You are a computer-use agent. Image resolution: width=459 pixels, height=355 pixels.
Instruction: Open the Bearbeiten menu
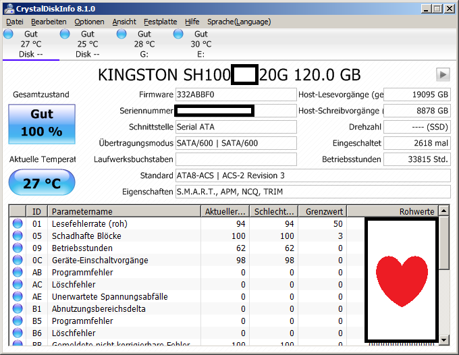tap(49, 22)
